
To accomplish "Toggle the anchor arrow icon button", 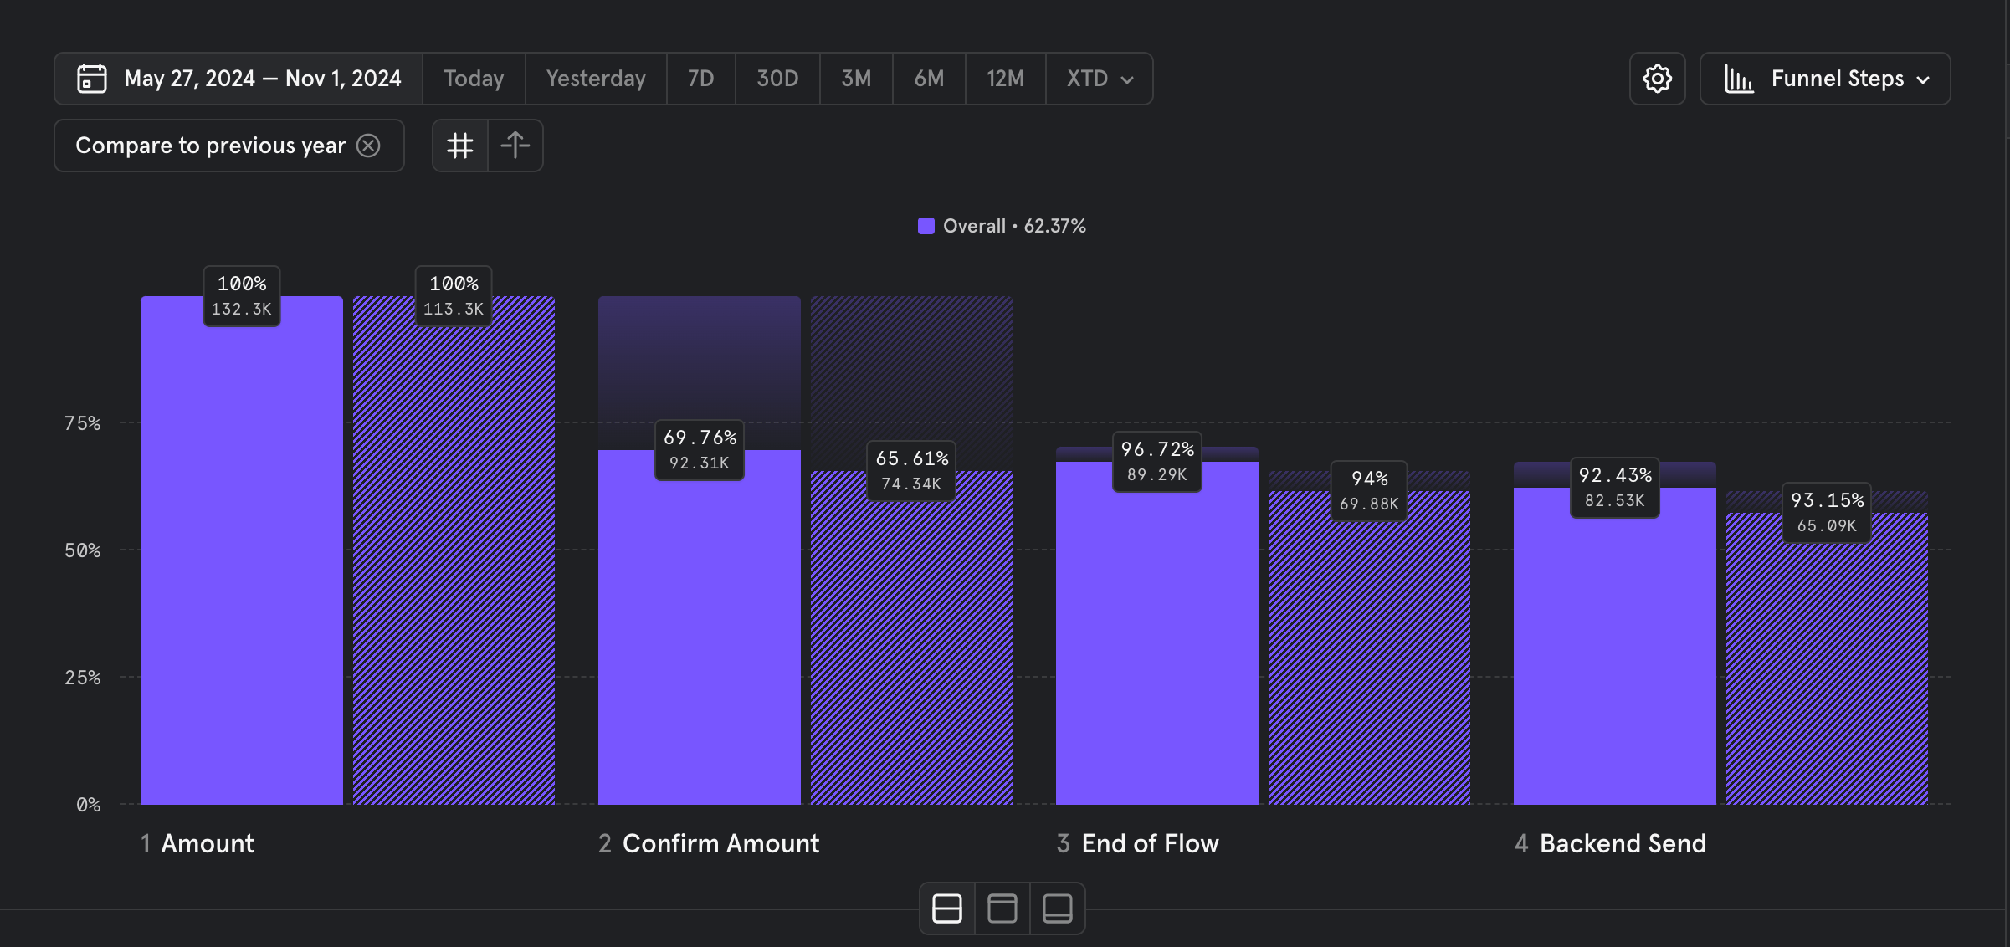I will (515, 146).
